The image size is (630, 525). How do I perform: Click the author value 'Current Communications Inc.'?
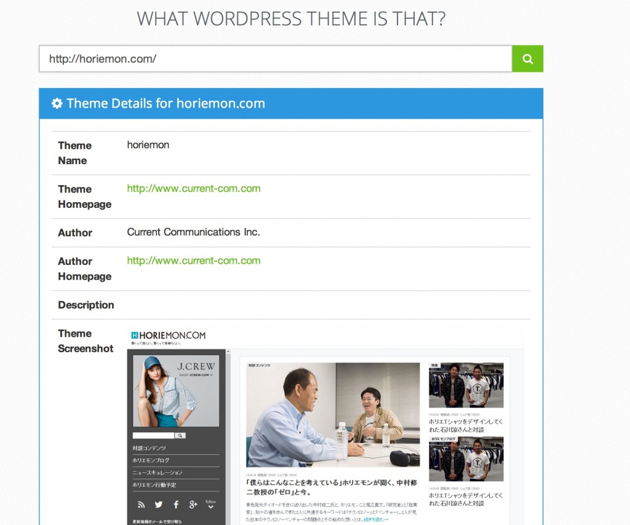(193, 232)
